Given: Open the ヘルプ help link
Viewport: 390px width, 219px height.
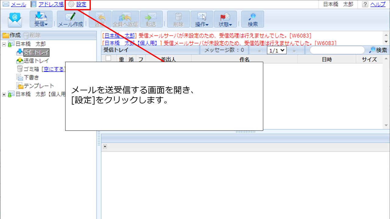Looking at the screenshot, I should pyautogui.click(x=378, y=5).
